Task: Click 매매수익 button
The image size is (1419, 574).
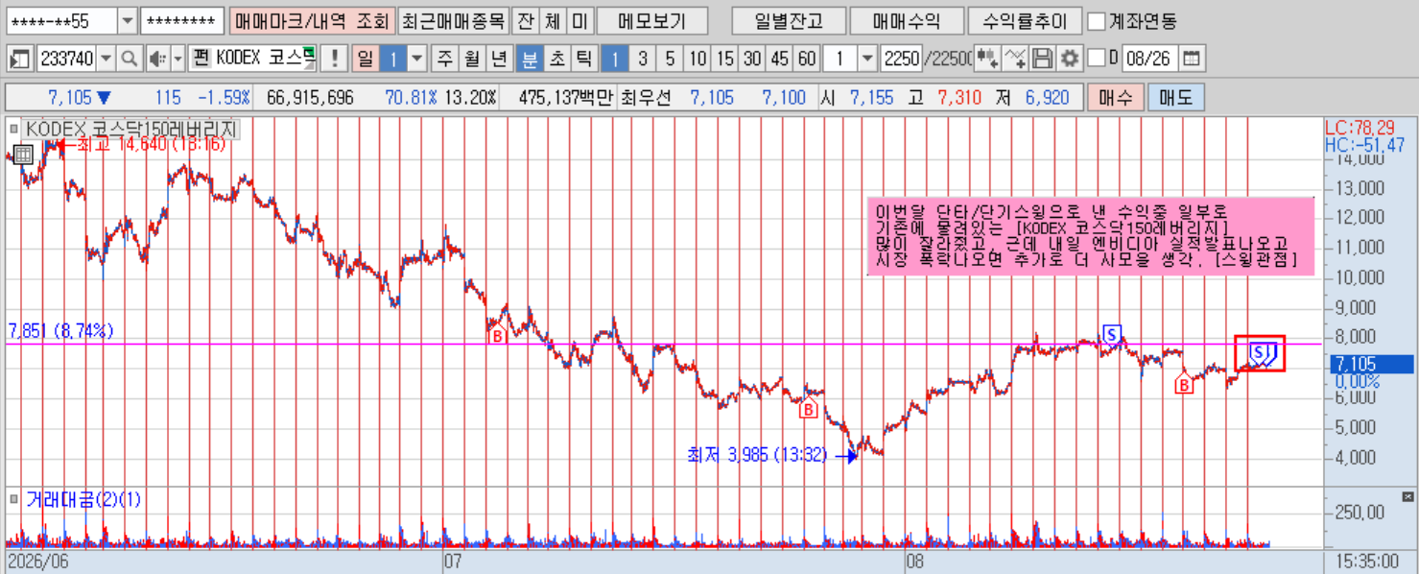Action: (907, 21)
